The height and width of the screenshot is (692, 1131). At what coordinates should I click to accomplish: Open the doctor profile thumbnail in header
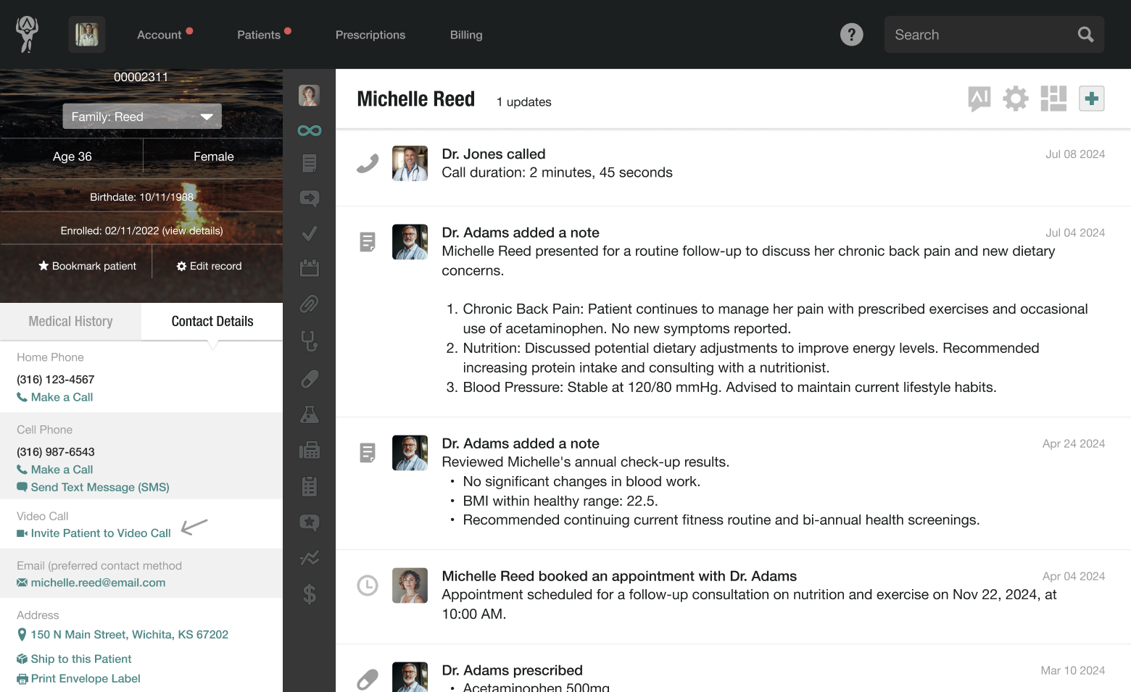click(87, 34)
